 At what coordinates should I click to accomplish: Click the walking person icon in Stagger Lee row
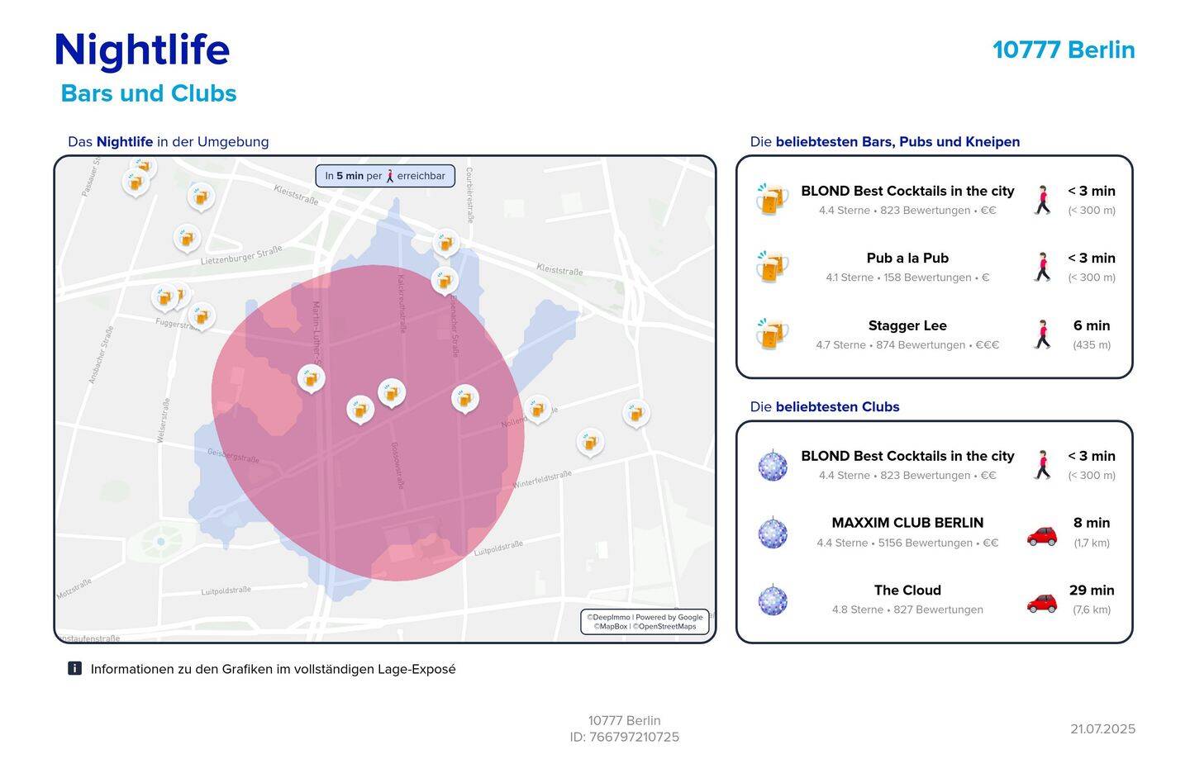point(1043,334)
